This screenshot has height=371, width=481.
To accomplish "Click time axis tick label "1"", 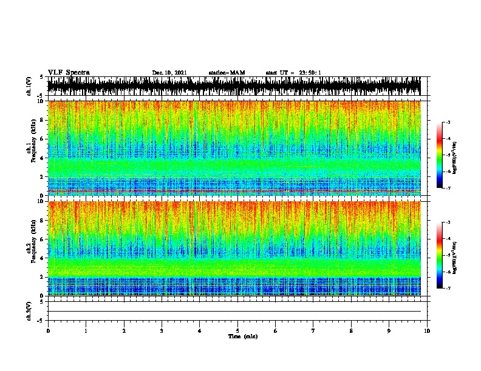I will [x=86, y=331].
